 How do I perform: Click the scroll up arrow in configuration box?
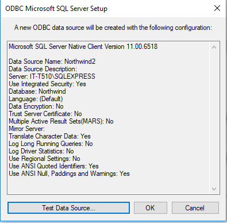214,47
